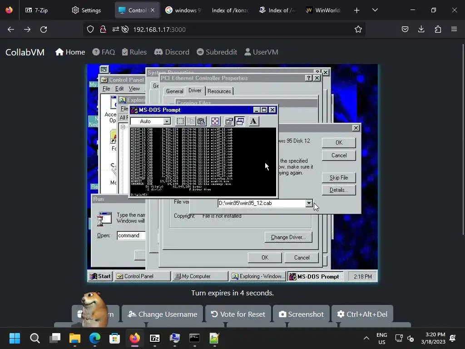
Task: Open the File menu in Control Panel
Action: 106,89
